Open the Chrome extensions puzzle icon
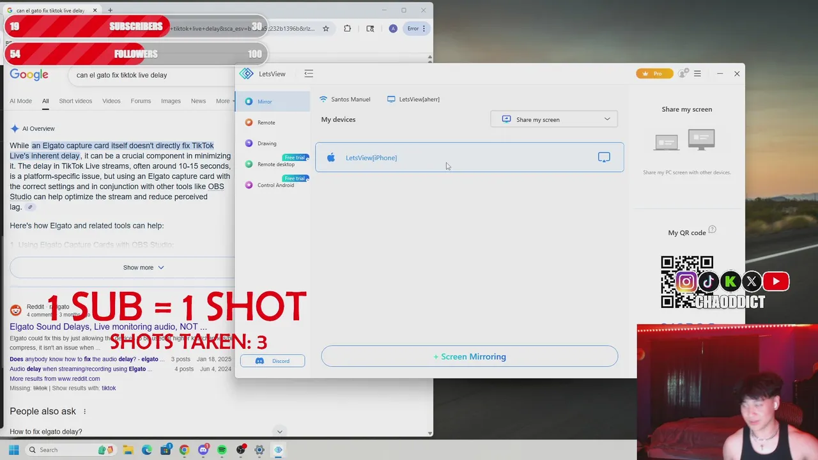This screenshot has width=818, height=460. 348,29
